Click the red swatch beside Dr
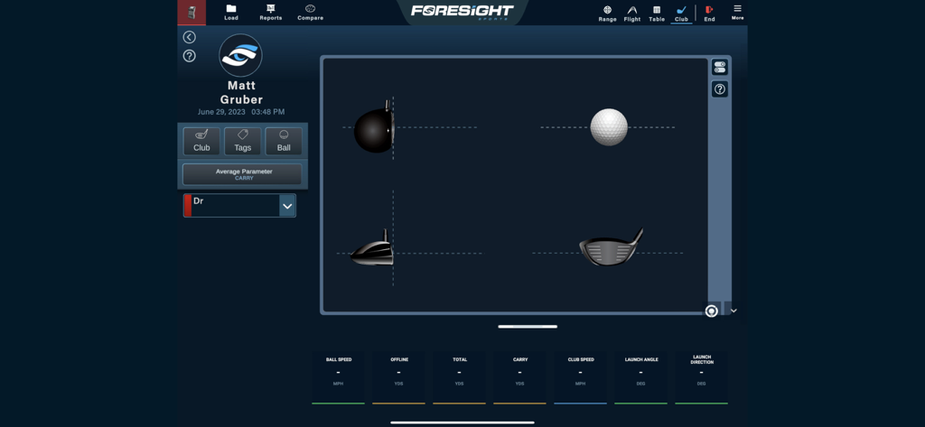Image resolution: width=925 pixels, height=427 pixels. pos(188,206)
